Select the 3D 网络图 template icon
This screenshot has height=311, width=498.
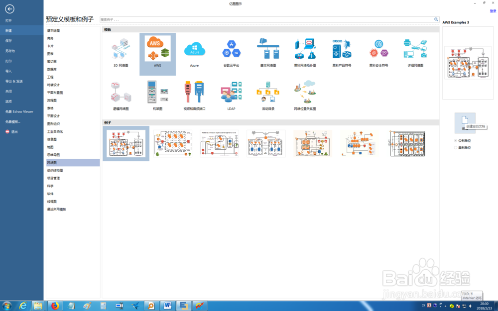coord(121,49)
